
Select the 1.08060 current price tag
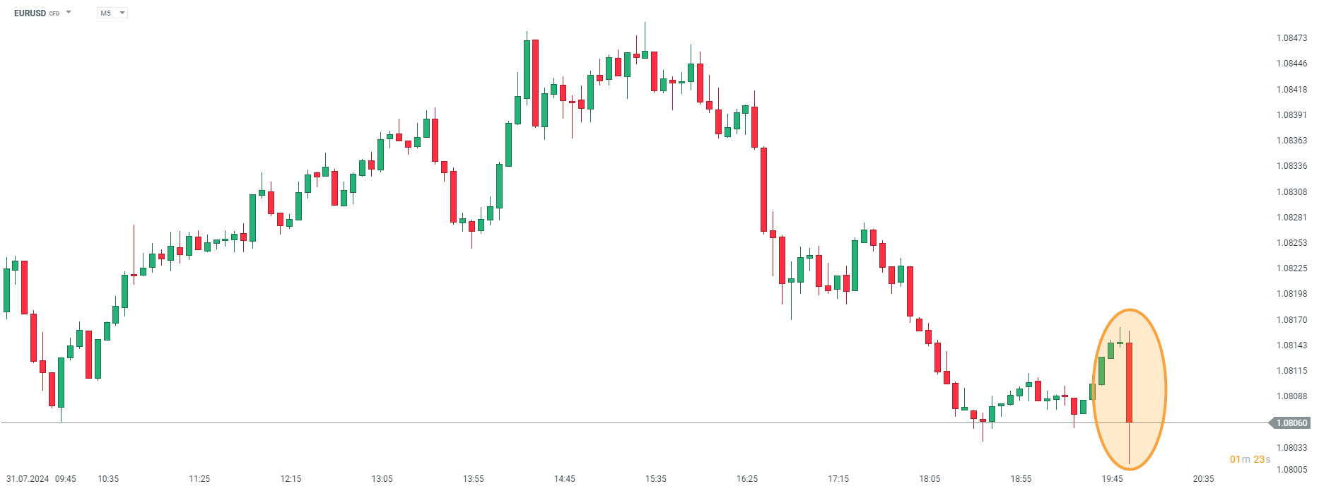pyautogui.click(x=1291, y=423)
